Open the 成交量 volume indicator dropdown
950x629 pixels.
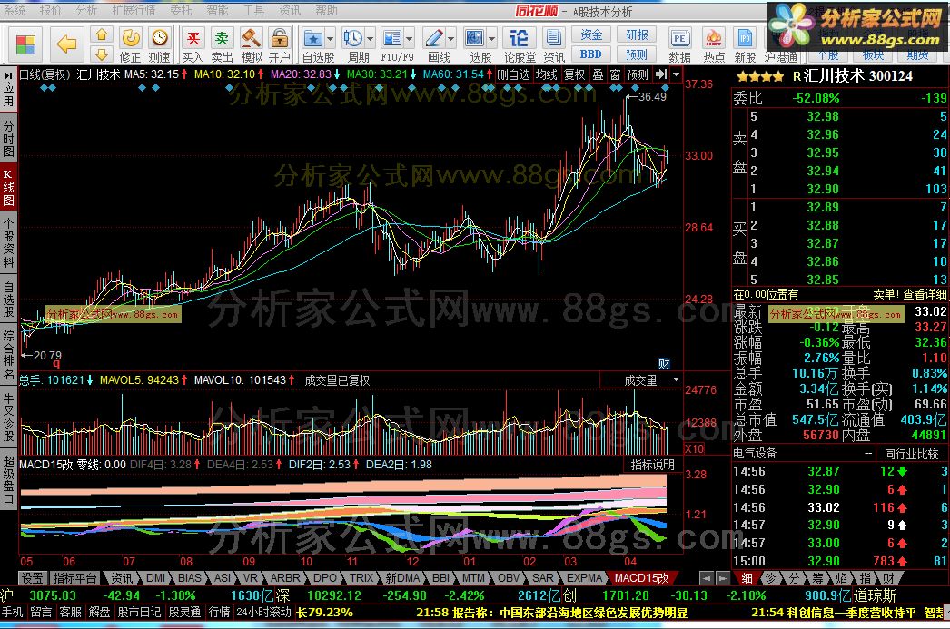pyautogui.click(x=676, y=379)
